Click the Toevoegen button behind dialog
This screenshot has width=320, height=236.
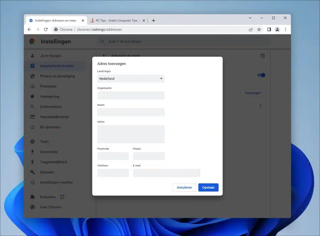pos(253,93)
